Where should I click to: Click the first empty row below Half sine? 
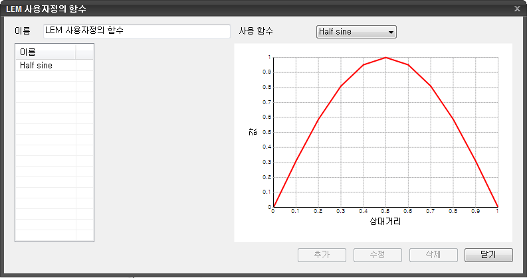click(x=46, y=76)
